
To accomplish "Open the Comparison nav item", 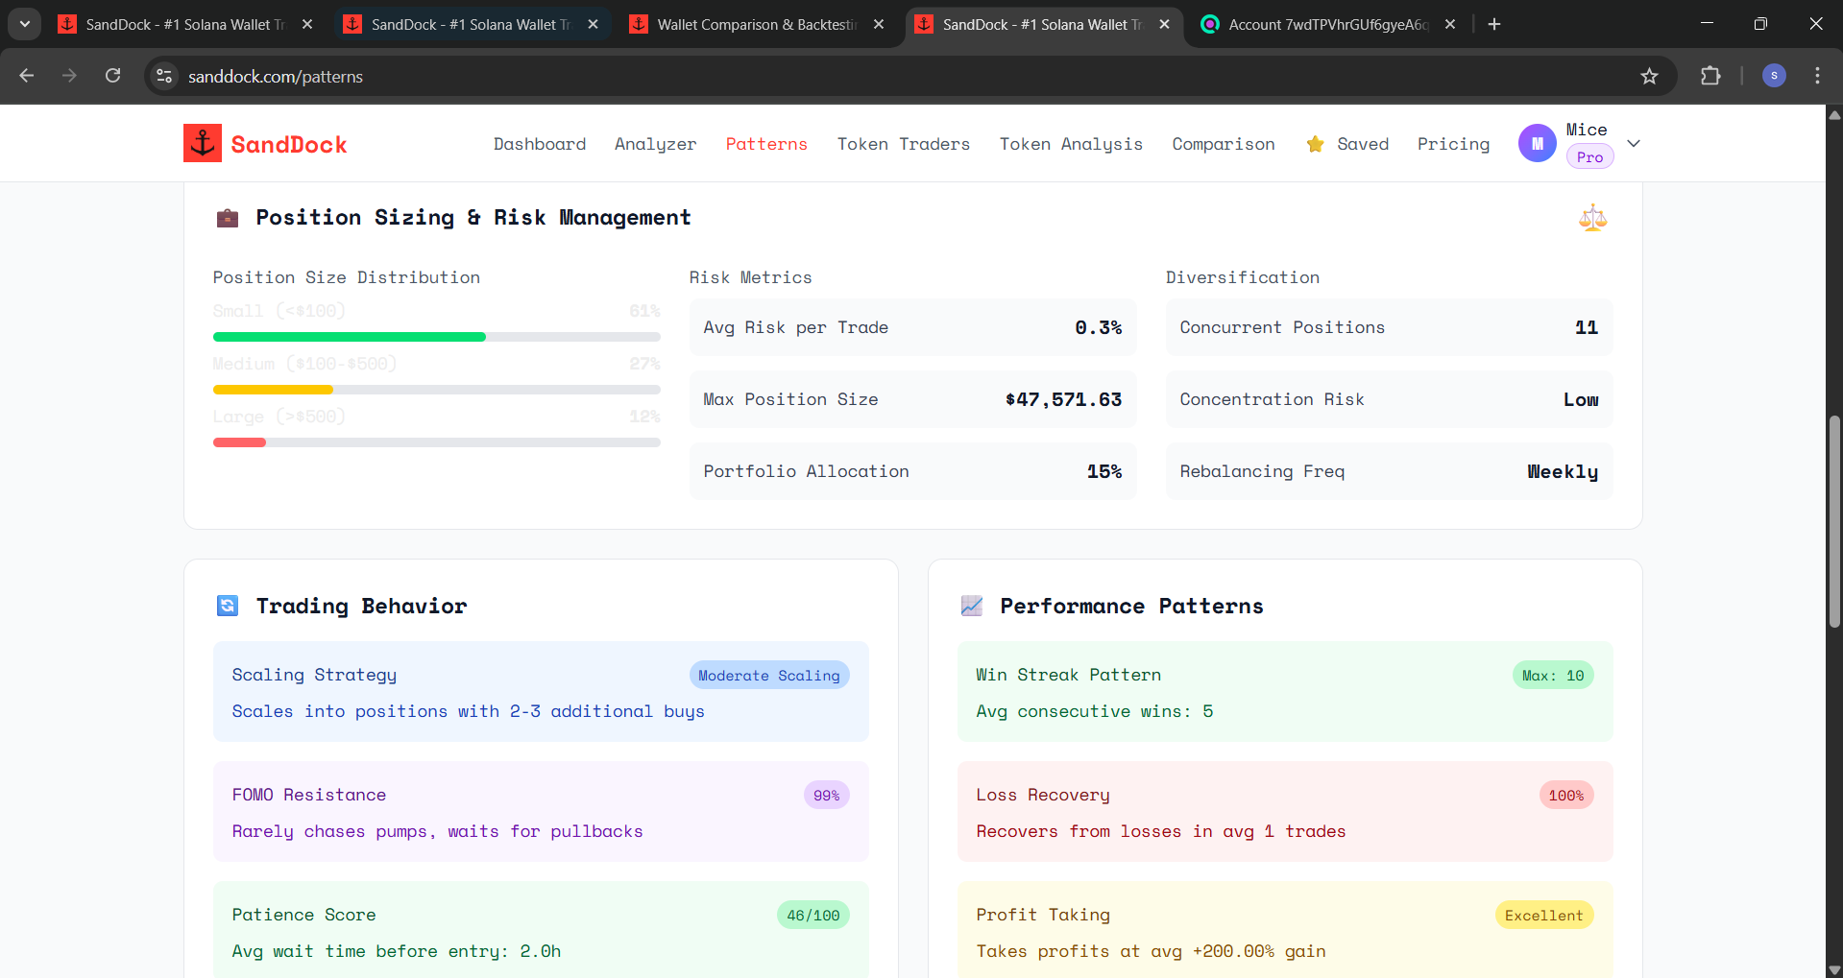I will click(1224, 144).
